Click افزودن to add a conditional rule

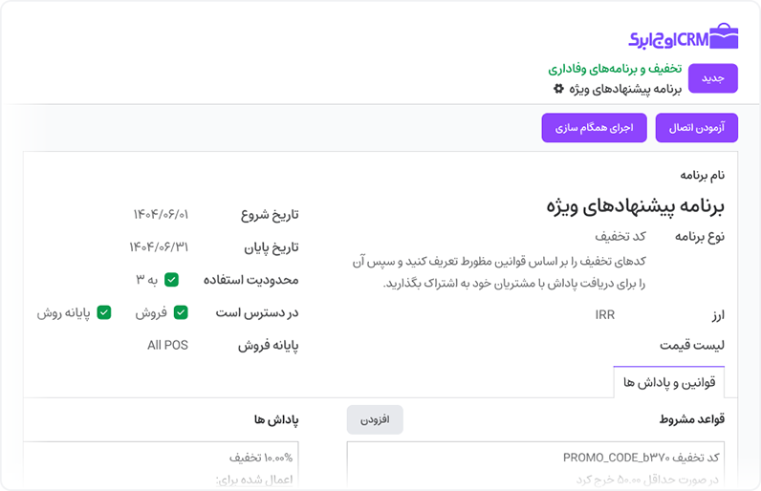tap(375, 419)
